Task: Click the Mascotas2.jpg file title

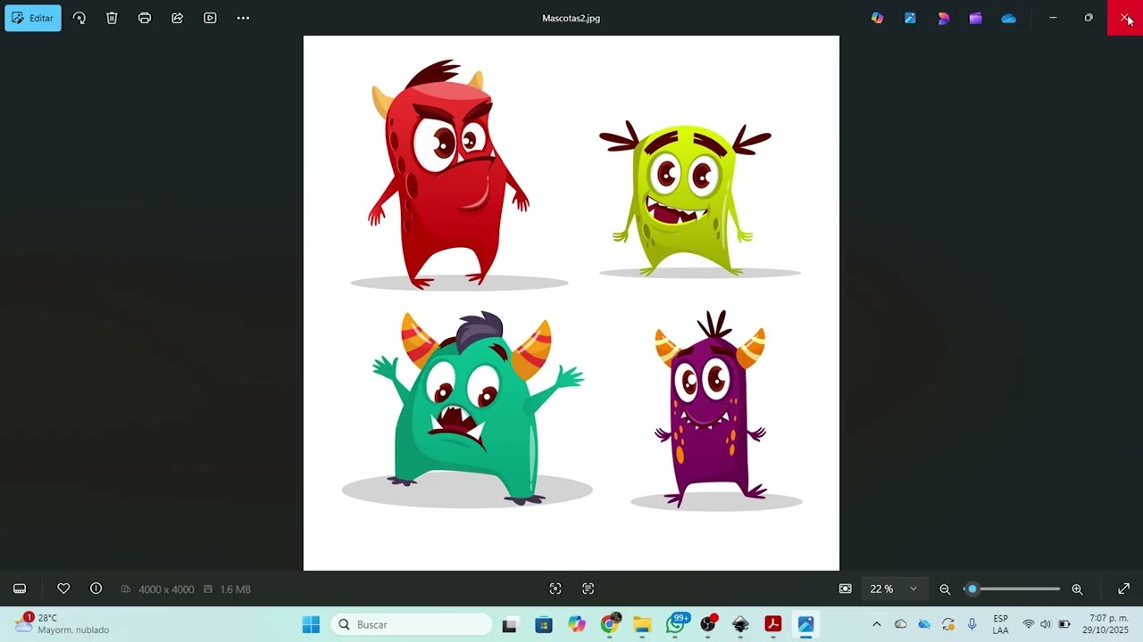Action: click(x=571, y=18)
